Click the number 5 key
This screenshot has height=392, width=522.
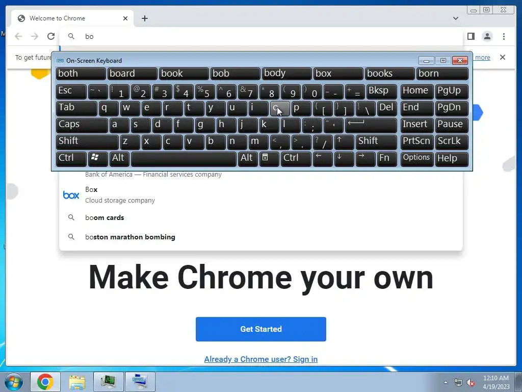tap(205, 91)
